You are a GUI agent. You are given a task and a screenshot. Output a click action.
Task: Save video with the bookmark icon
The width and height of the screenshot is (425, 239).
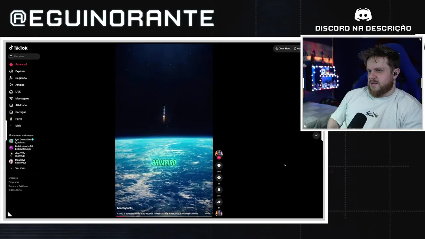point(219,190)
